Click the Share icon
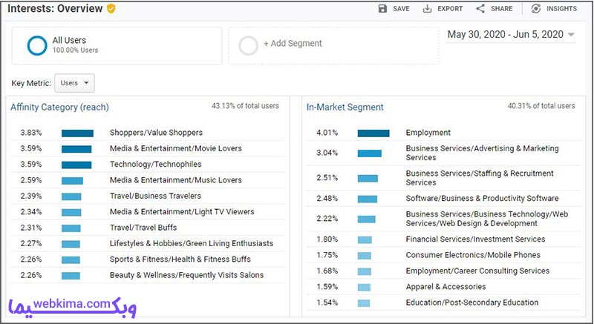The height and width of the screenshot is (324, 594). tap(480, 8)
